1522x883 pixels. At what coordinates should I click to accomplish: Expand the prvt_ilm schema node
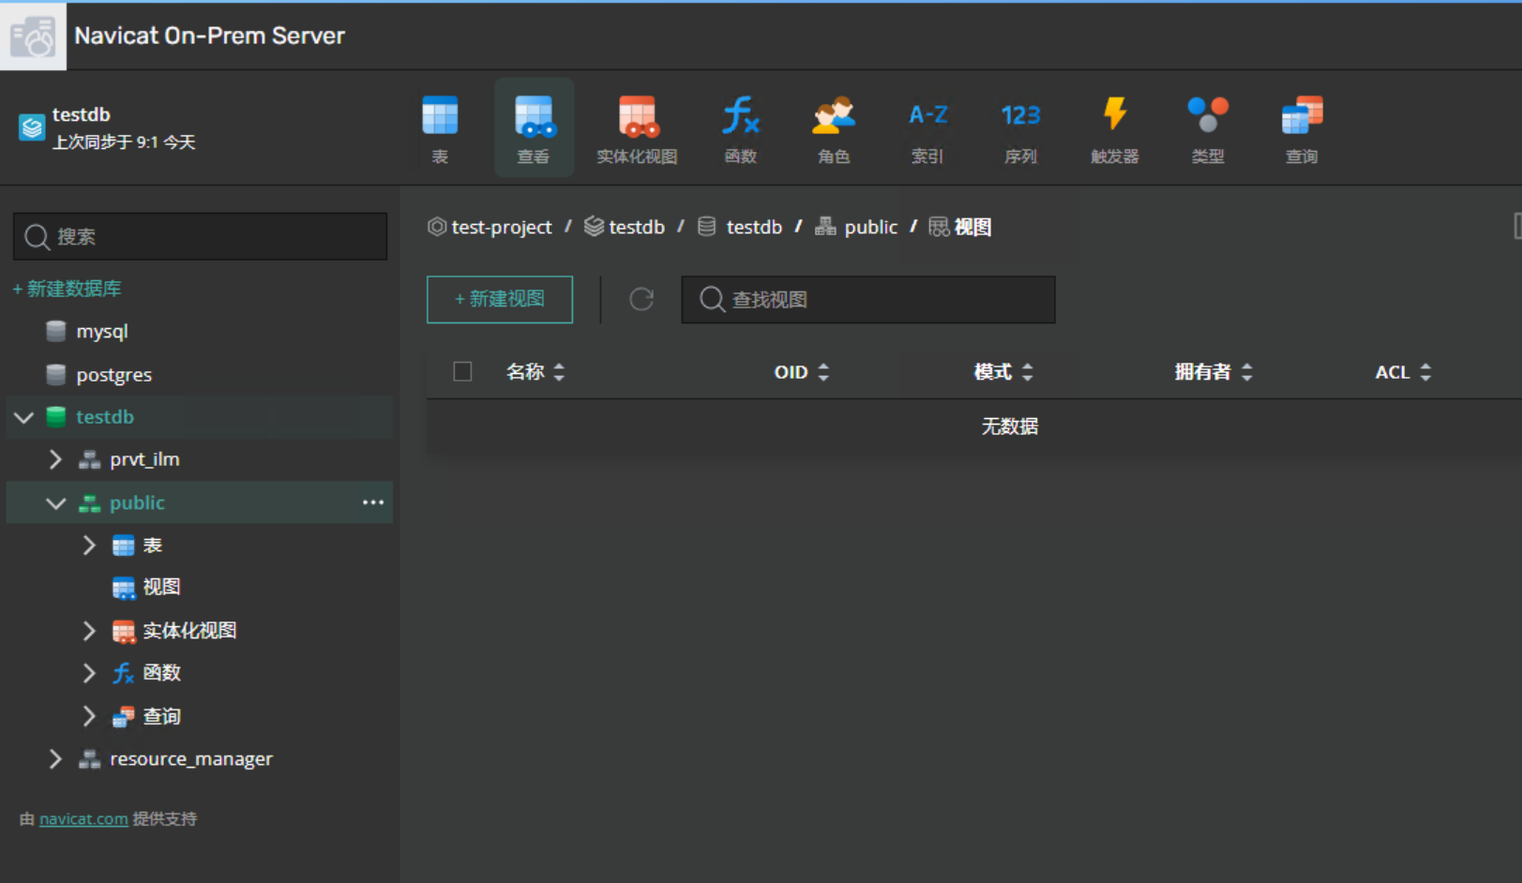pos(55,459)
